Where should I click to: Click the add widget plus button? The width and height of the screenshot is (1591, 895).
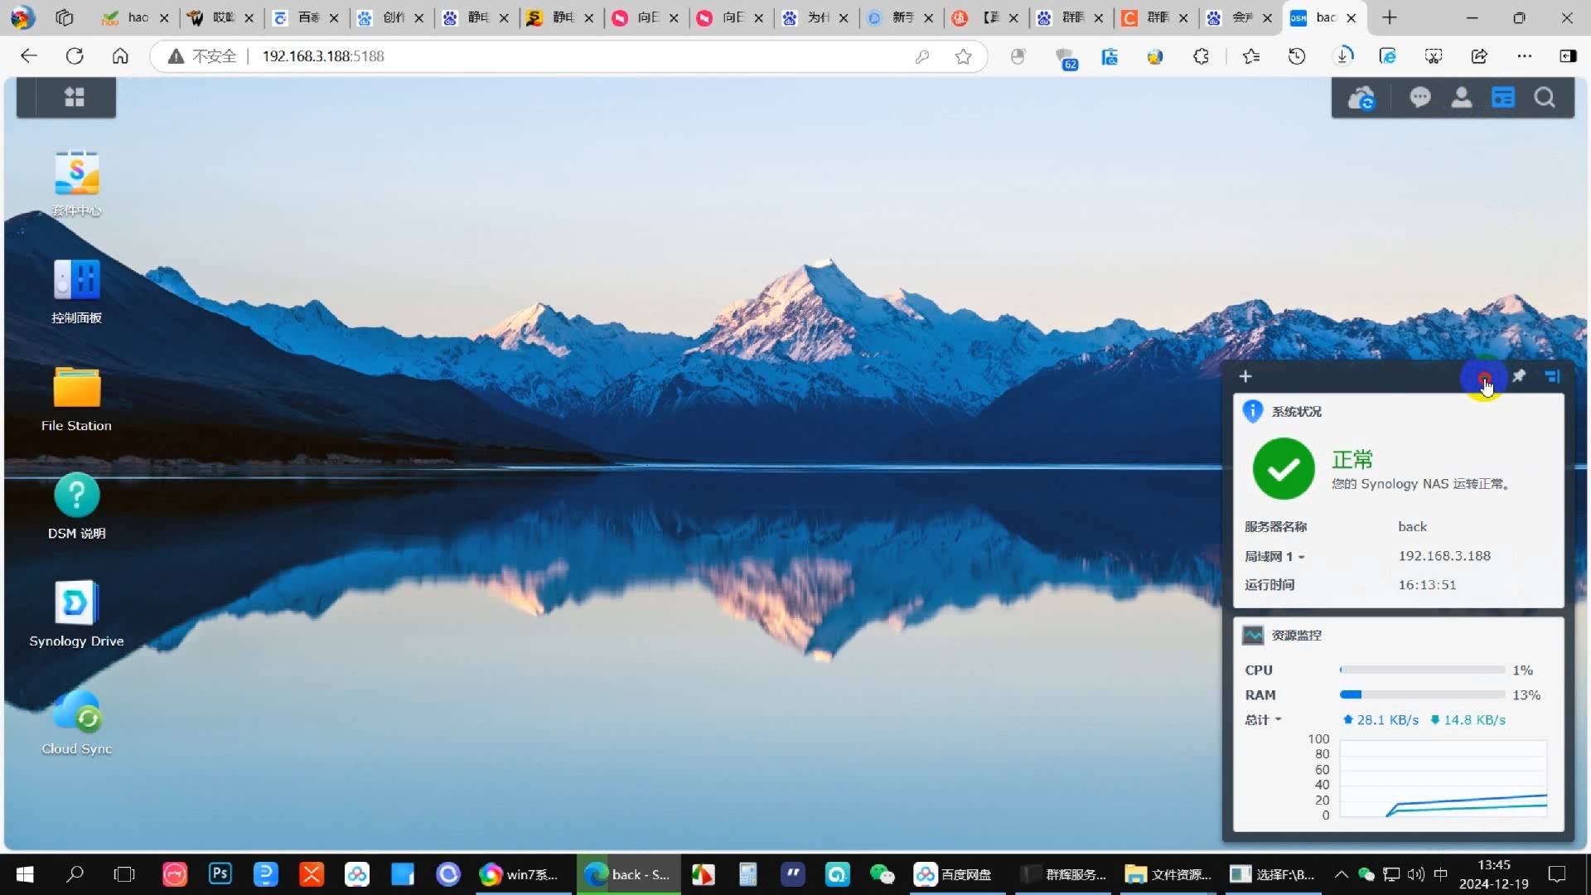pyautogui.click(x=1245, y=376)
